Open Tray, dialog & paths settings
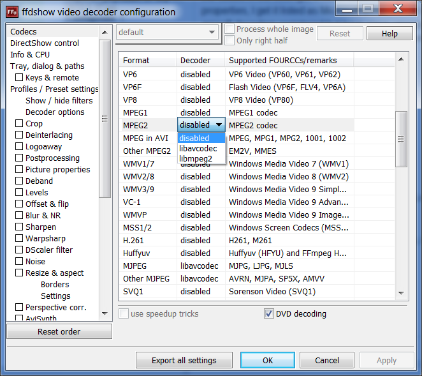This screenshot has width=422, height=376. (x=47, y=66)
